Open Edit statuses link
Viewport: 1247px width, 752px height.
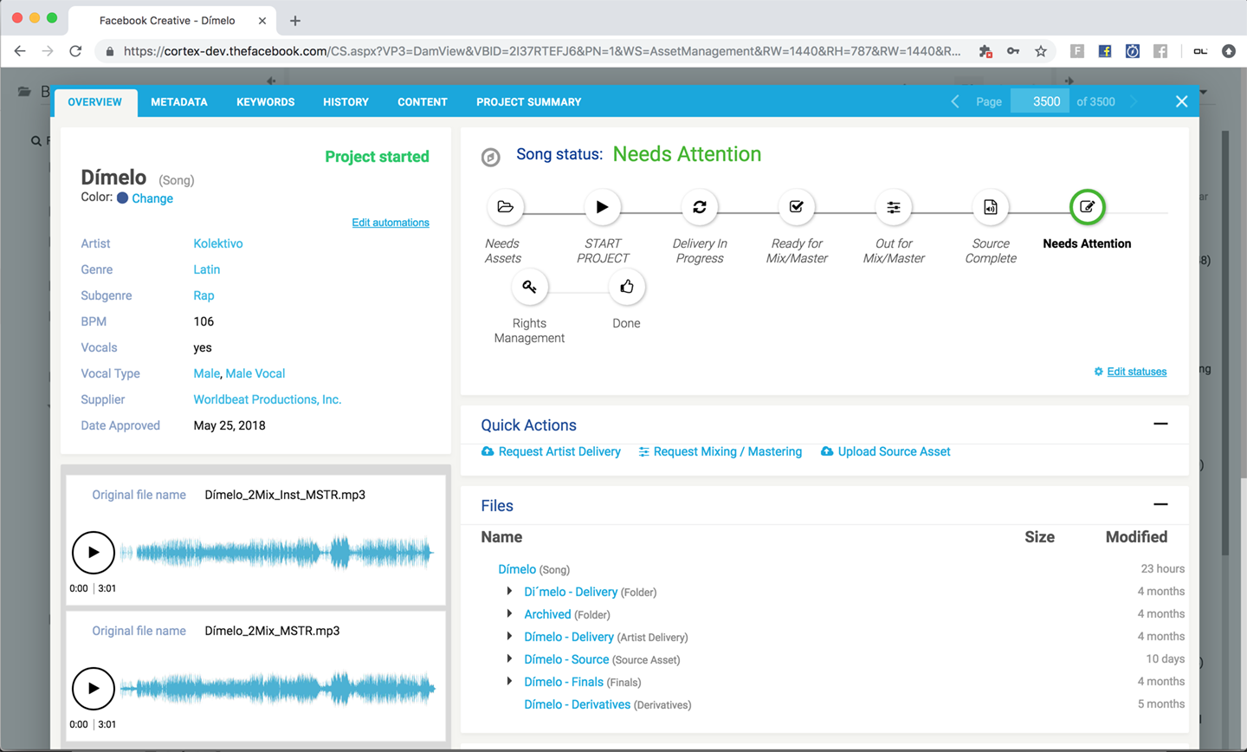pos(1137,372)
